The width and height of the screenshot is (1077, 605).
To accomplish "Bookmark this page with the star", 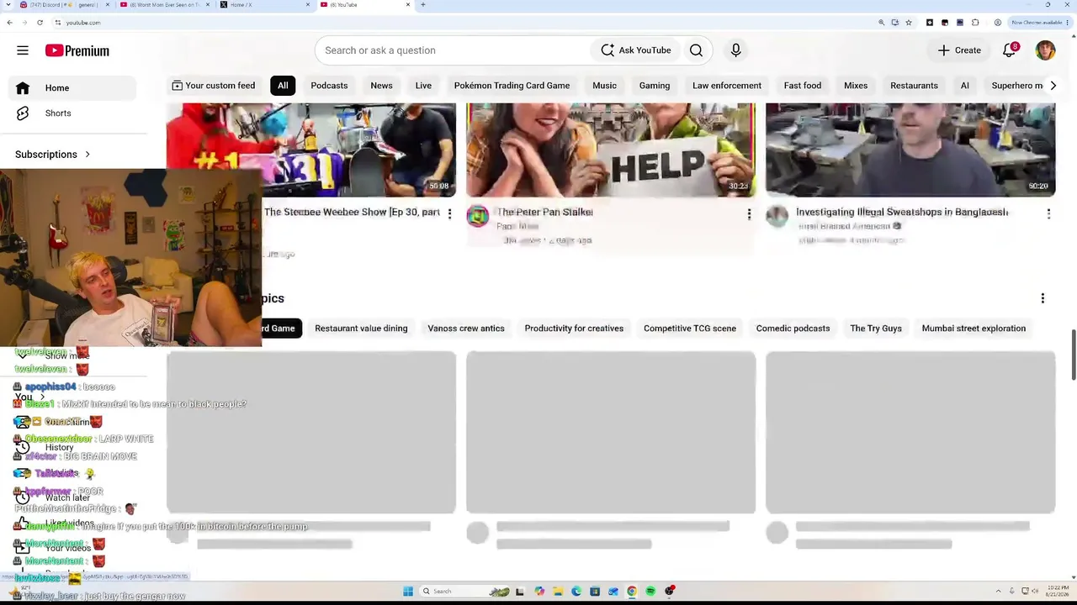I will [909, 23].
